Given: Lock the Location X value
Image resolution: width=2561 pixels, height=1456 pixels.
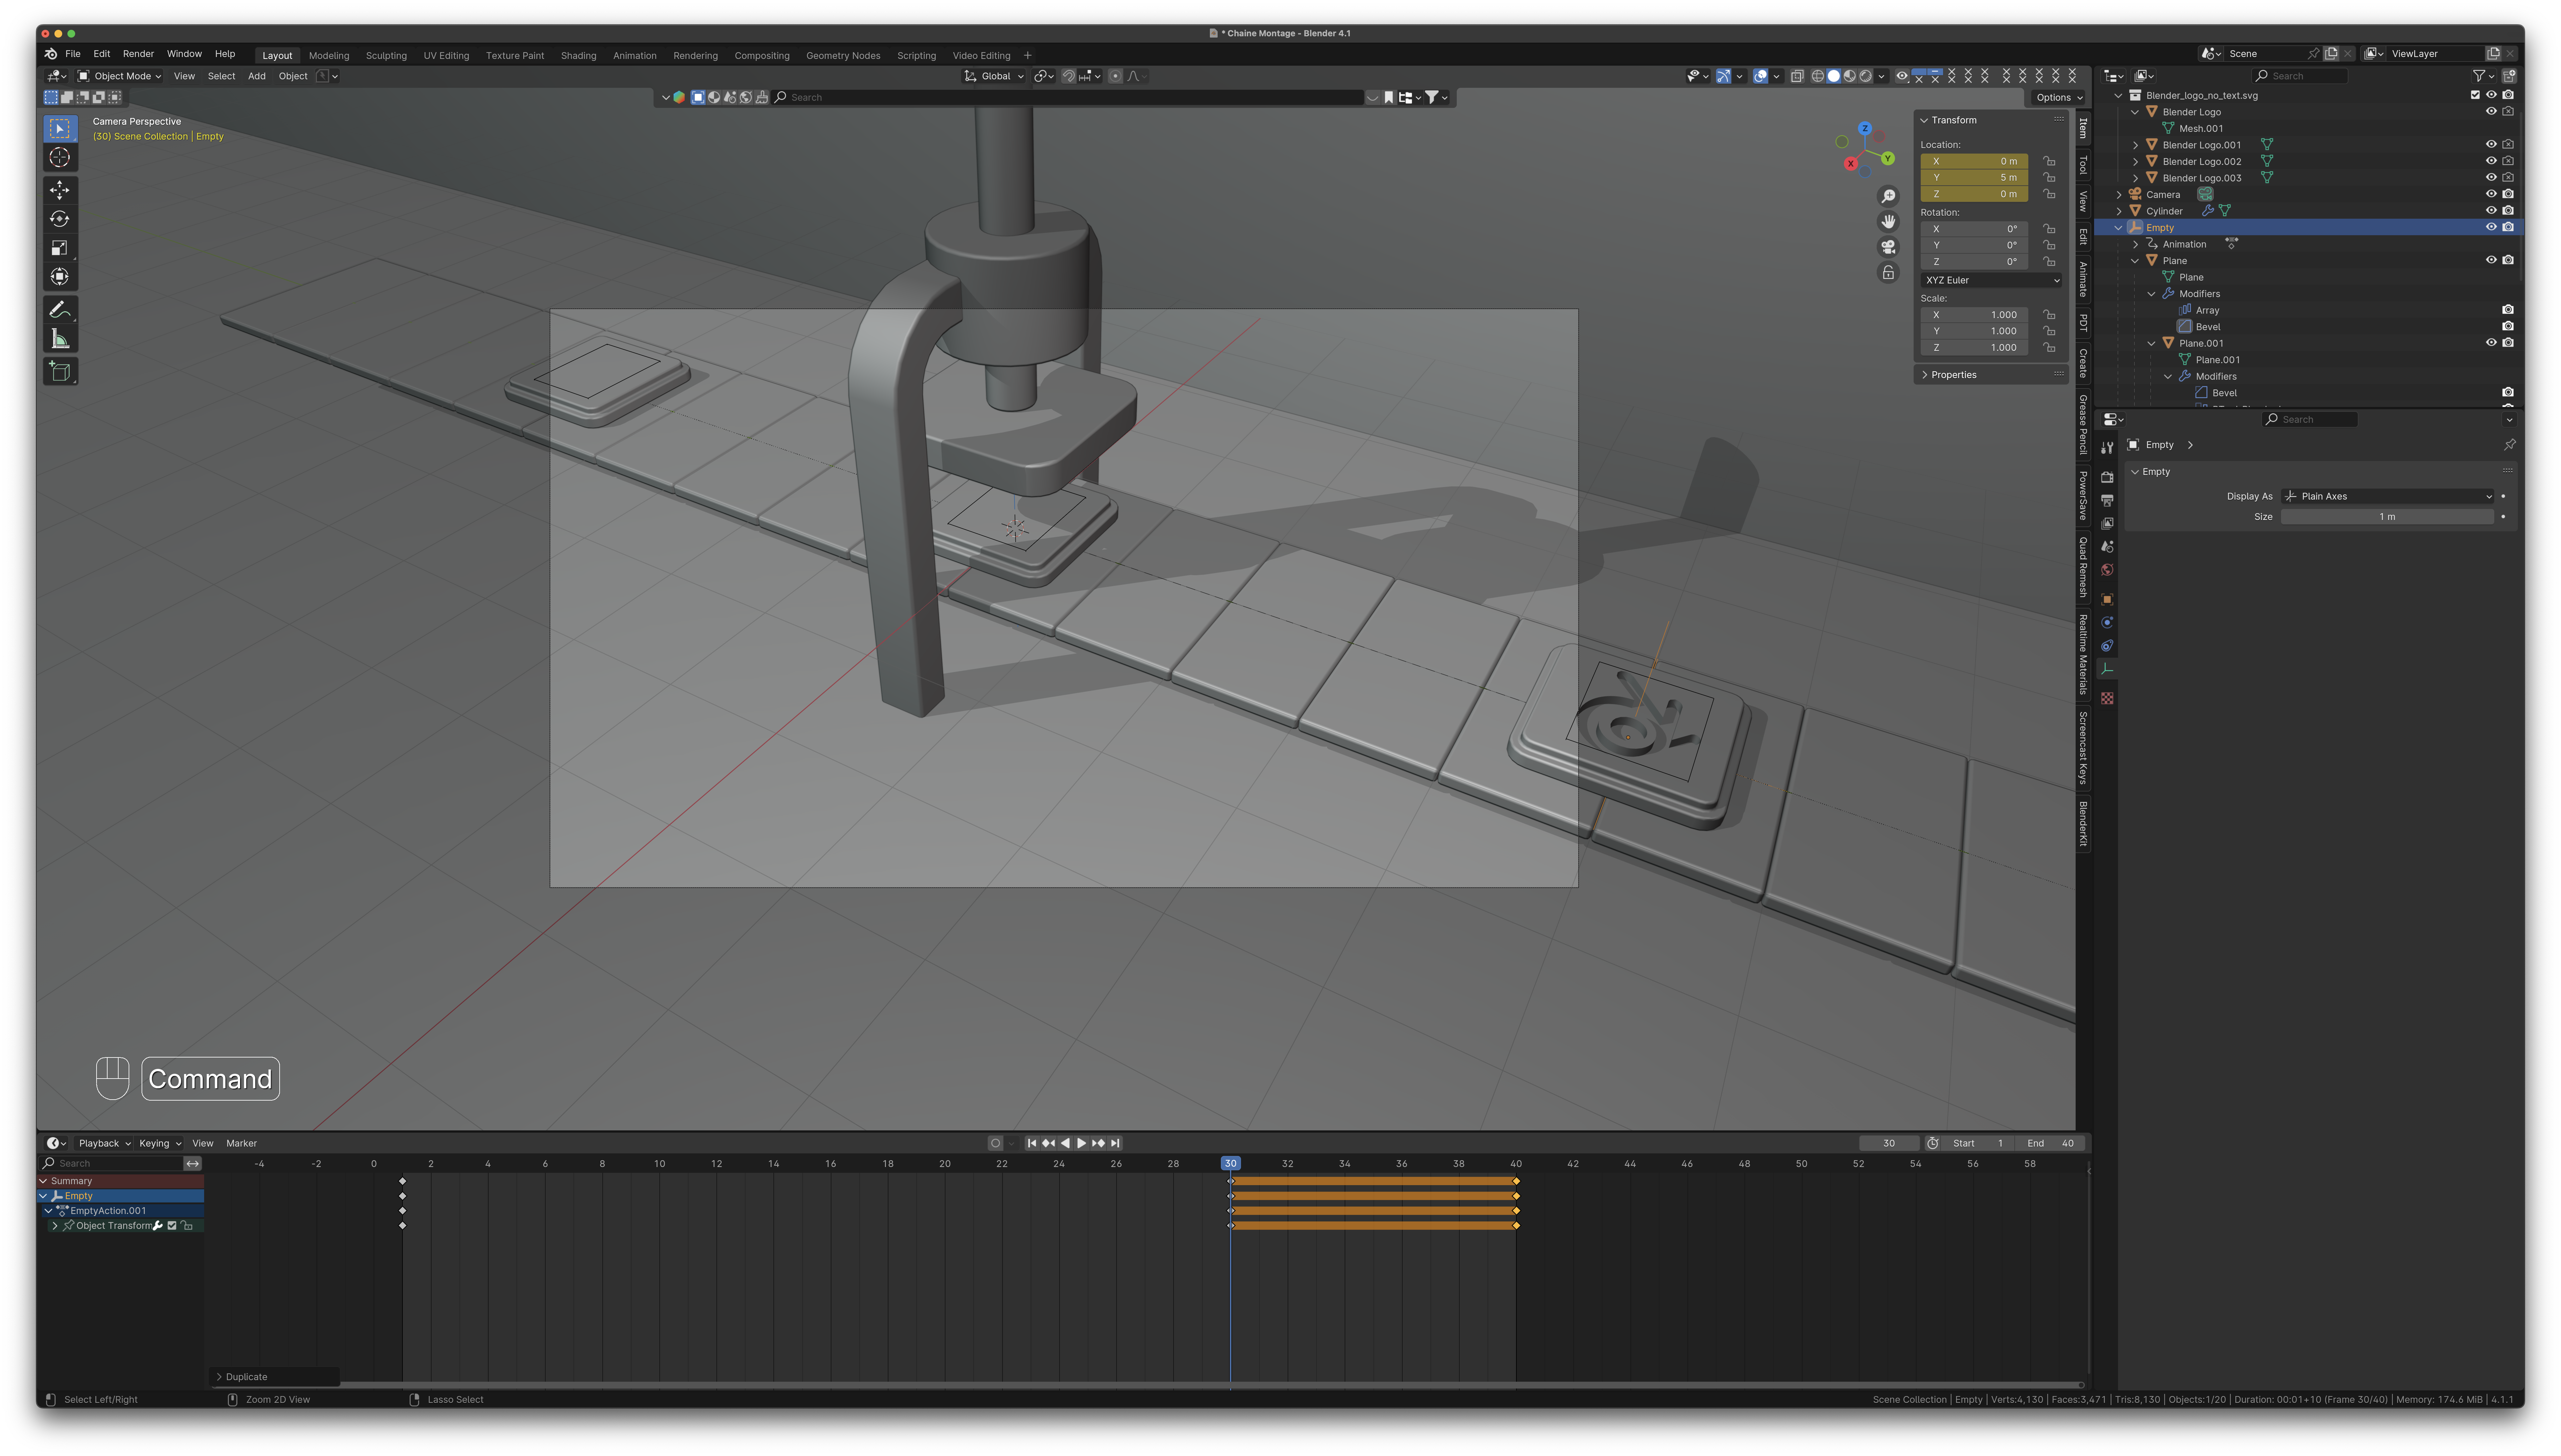Looking at the screenshot, I should 2049,161.
